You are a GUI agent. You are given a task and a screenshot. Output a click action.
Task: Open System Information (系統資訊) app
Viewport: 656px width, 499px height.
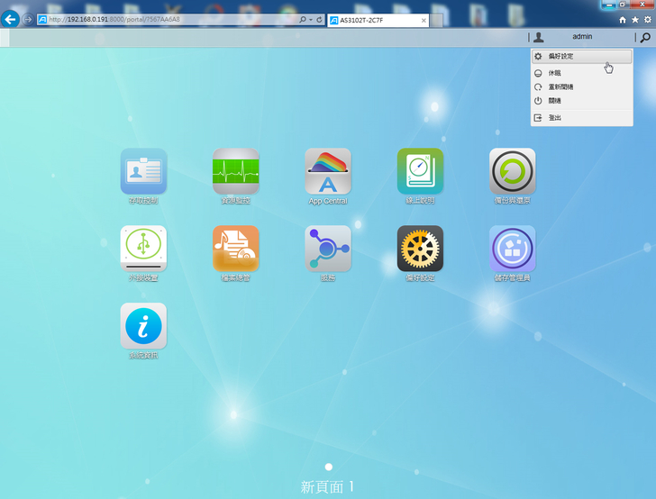tap(143, 326)
